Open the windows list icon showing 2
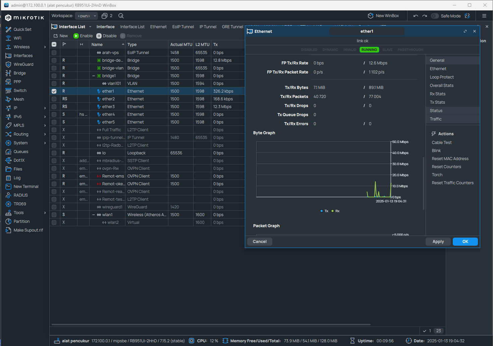 point(107,16)
